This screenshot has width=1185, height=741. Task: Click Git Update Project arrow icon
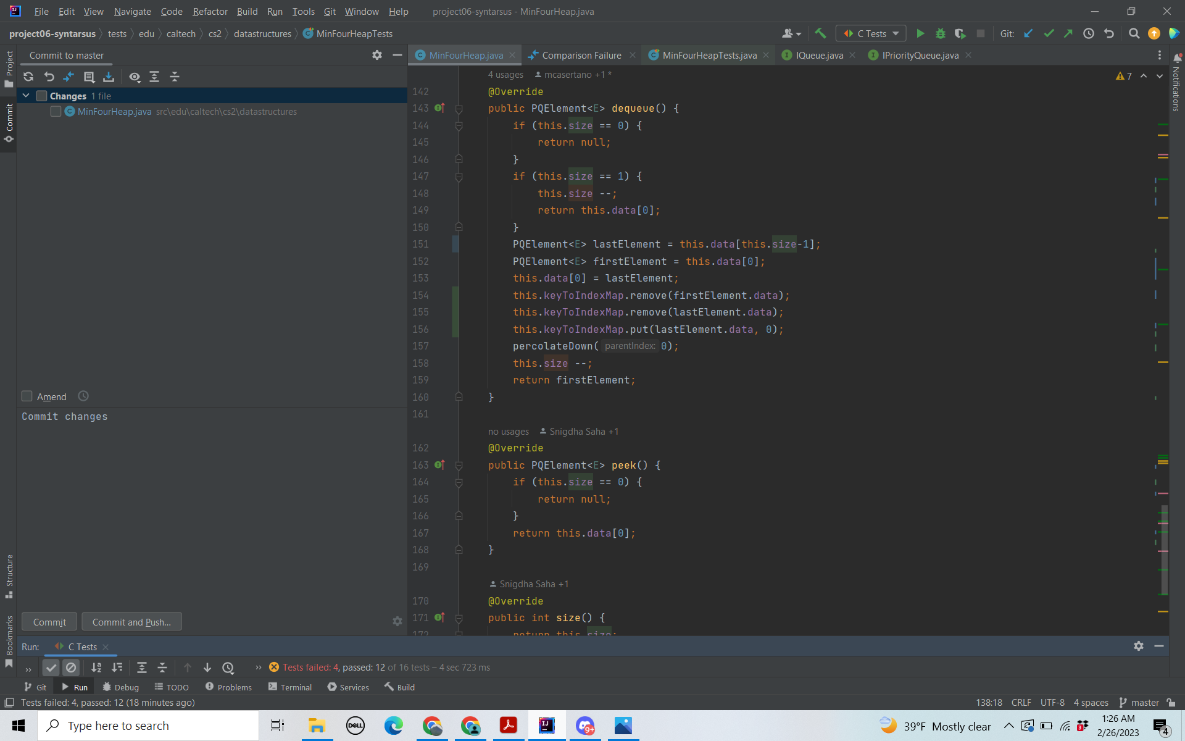tap(1028, 33)
